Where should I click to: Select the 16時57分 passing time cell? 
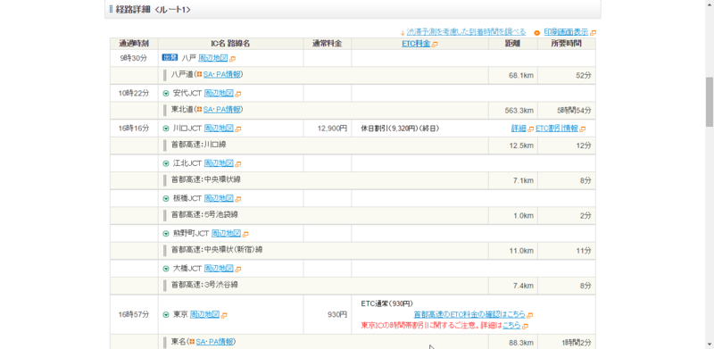pos(134,314)
